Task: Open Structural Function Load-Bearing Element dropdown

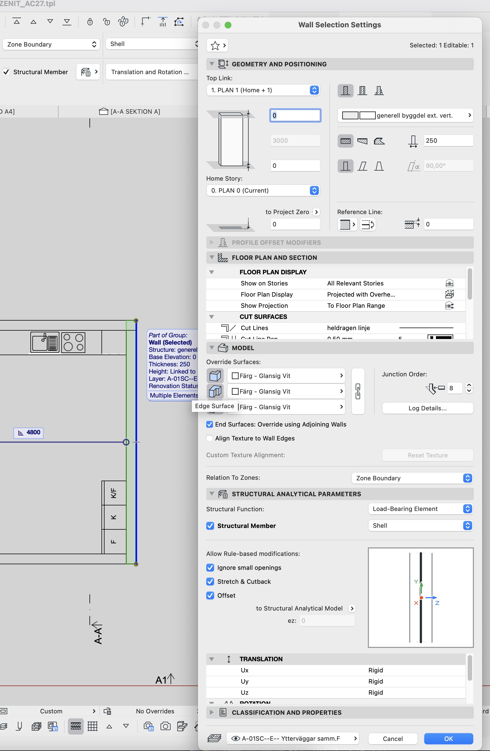Action: pos(420,509)
